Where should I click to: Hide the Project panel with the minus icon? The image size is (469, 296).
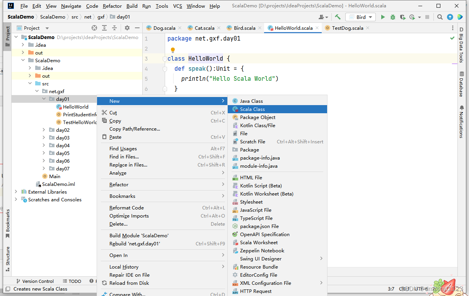(x=137, y=28)
